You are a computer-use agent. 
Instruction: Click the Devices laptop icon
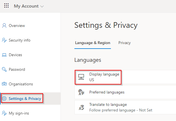coord(4,55)
